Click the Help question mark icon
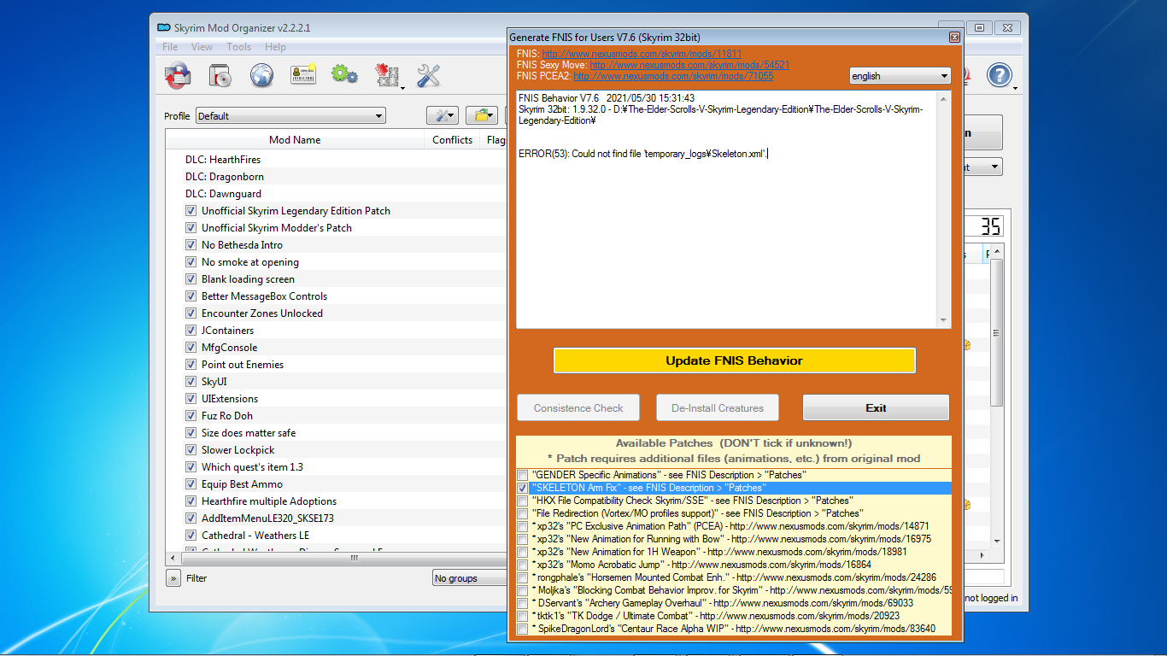This screenshot has width=1167, height=656. (1000, 75)
